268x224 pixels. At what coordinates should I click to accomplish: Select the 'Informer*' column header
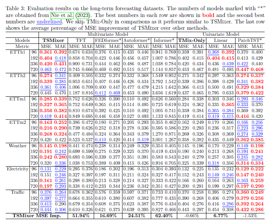[164, 40]
